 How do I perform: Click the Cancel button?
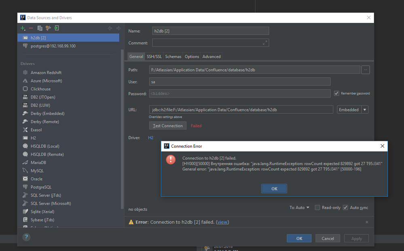coord(328,238)
